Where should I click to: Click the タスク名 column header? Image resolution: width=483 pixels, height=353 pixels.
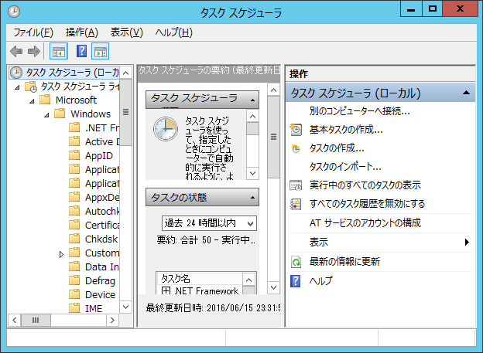point(200,279)
